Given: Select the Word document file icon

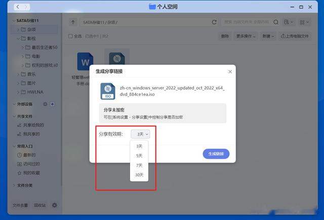Looking at the screenshot, I should (85, 61).
